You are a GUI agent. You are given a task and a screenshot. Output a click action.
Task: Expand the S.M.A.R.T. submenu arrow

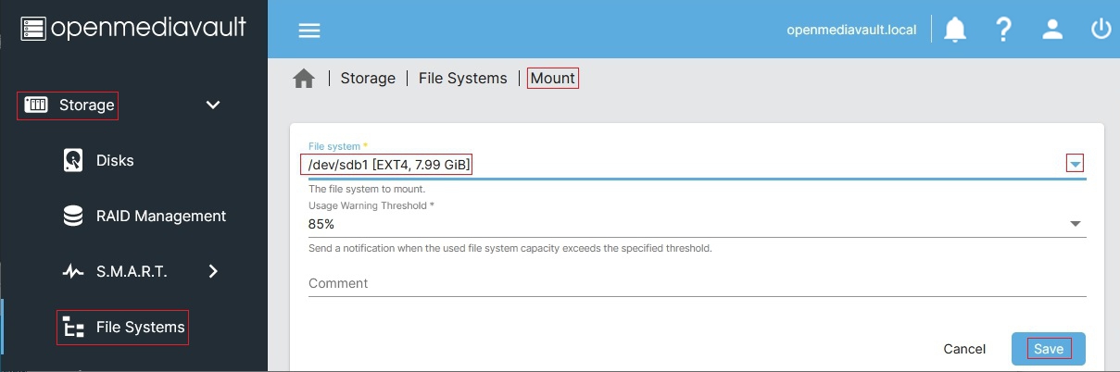point(213,271)
